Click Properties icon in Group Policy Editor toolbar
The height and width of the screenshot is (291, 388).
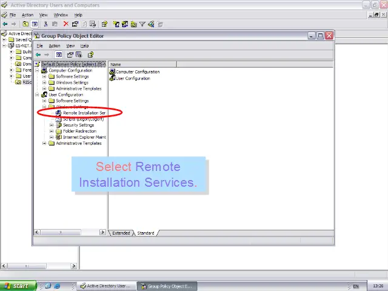[x=70, y=55]
